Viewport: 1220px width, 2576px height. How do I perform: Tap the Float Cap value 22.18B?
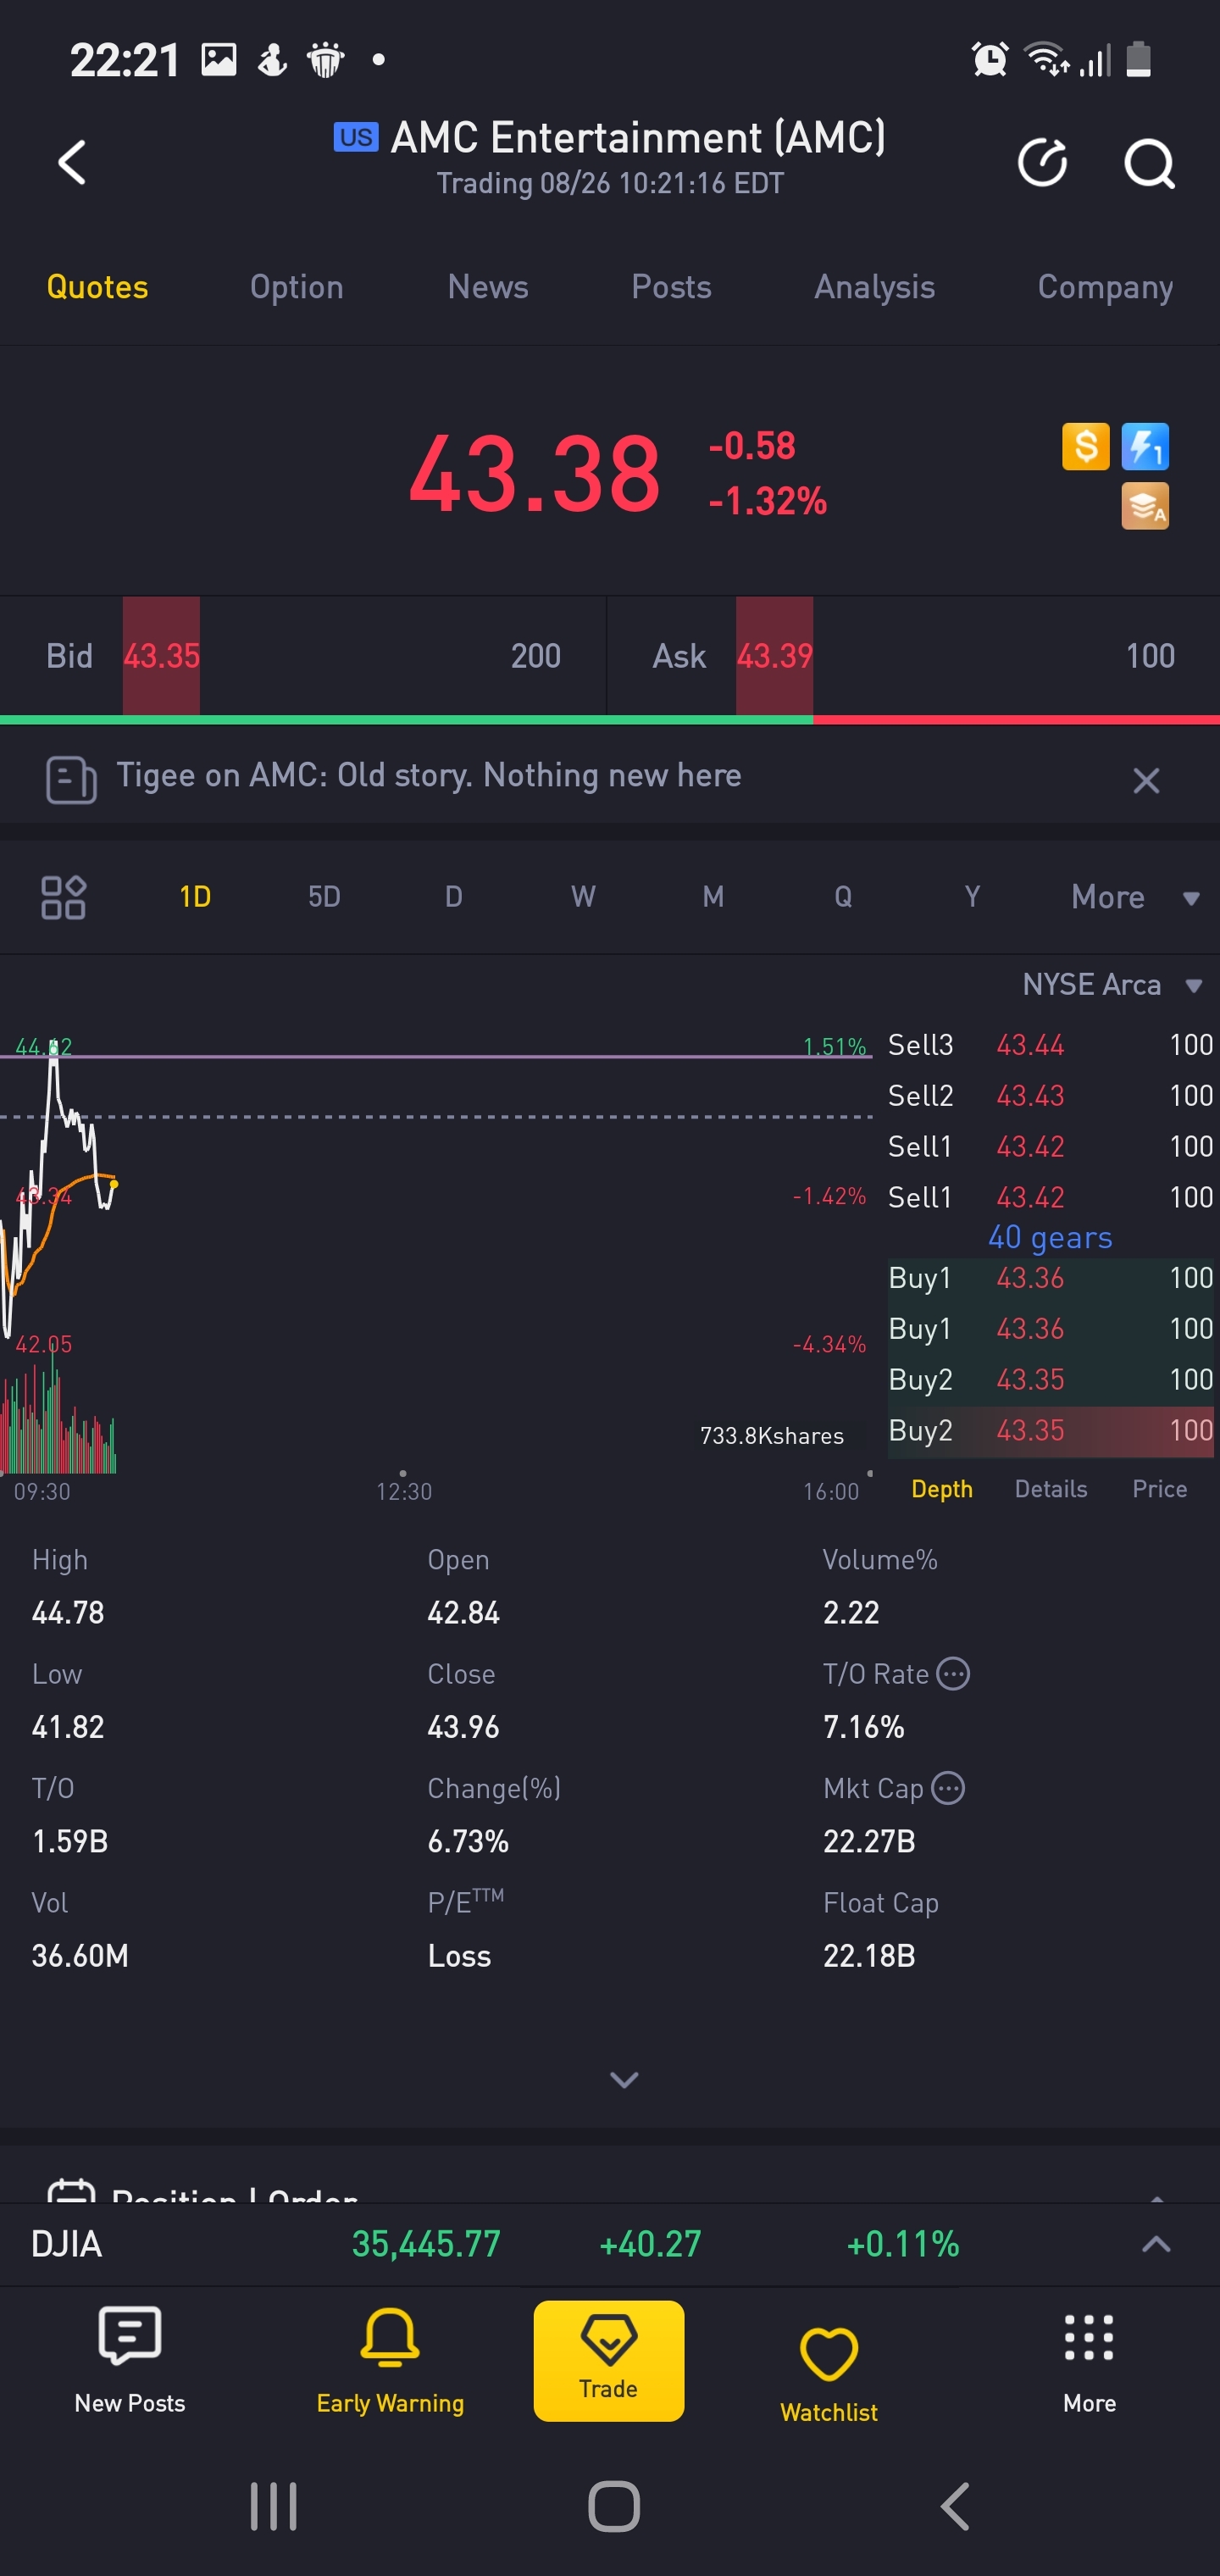click(869, 1956)
